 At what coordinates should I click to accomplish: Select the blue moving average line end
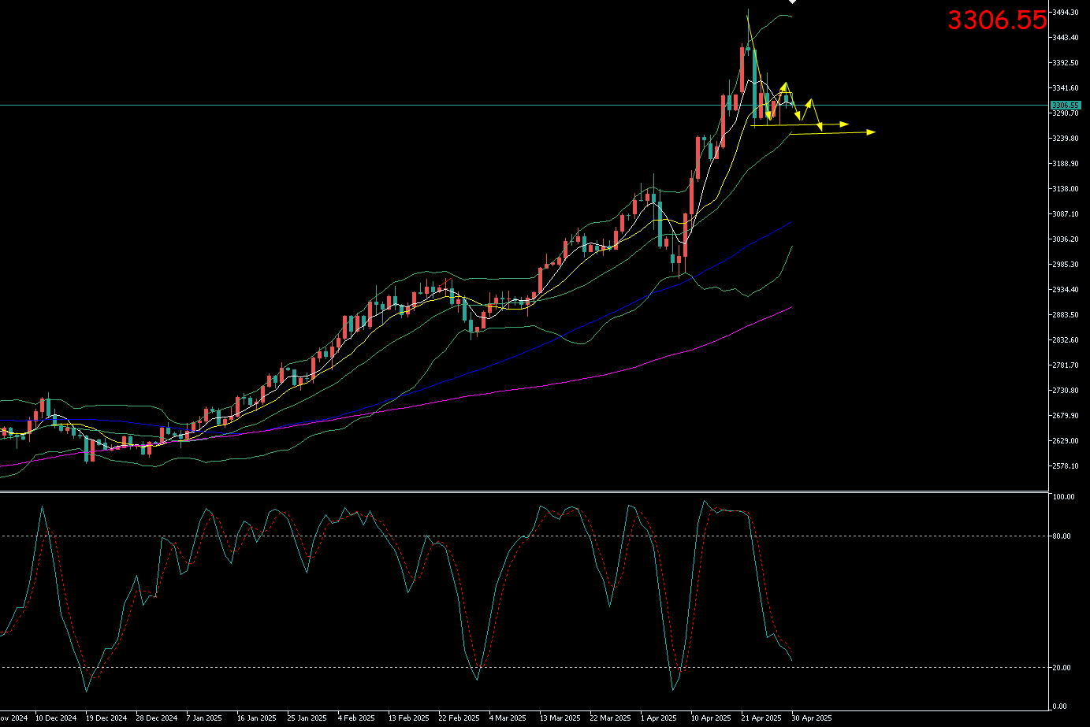(x=791, y=222)
